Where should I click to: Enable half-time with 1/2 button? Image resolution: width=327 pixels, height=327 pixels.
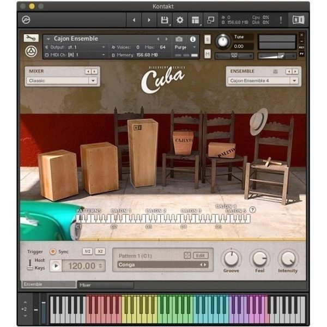[88, 251]
